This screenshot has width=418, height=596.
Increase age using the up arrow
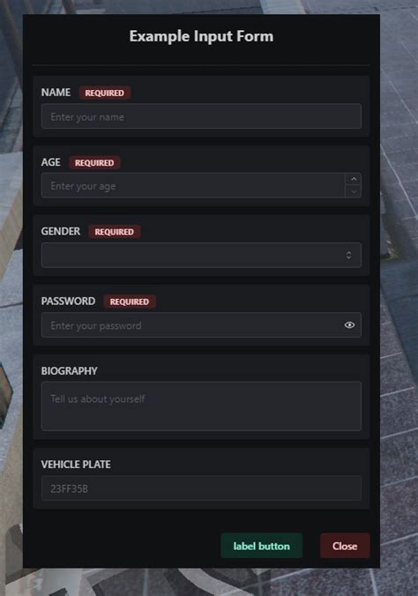click(x=354, y=179)
